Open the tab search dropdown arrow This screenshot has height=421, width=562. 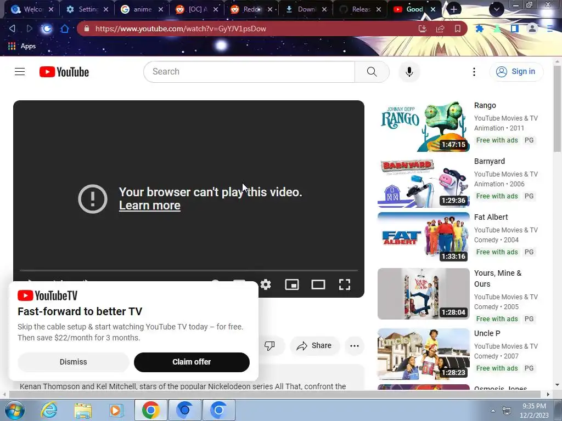click(x=496, y=9)
